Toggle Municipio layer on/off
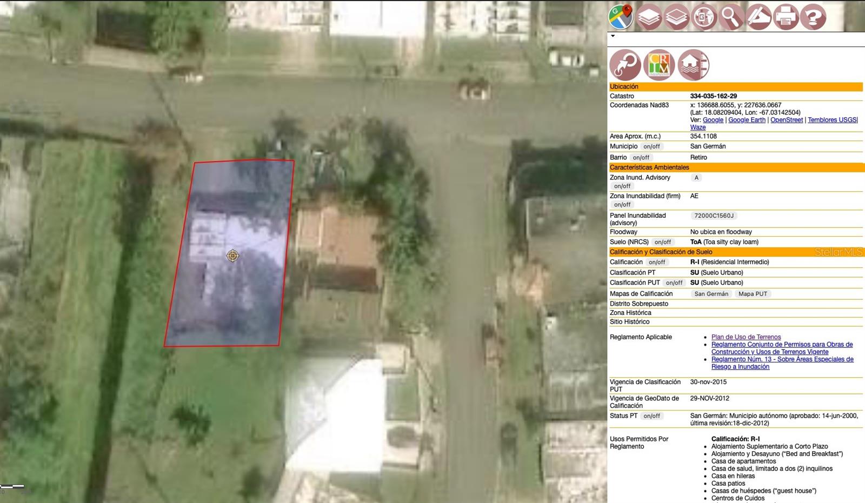This screenshot has width=865, height=503. click(x=651, y=146)
